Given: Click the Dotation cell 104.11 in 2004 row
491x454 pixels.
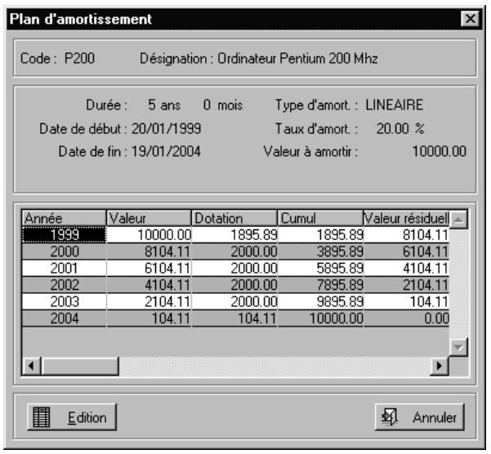Looking at the screenshot, I should click(234, 318).
